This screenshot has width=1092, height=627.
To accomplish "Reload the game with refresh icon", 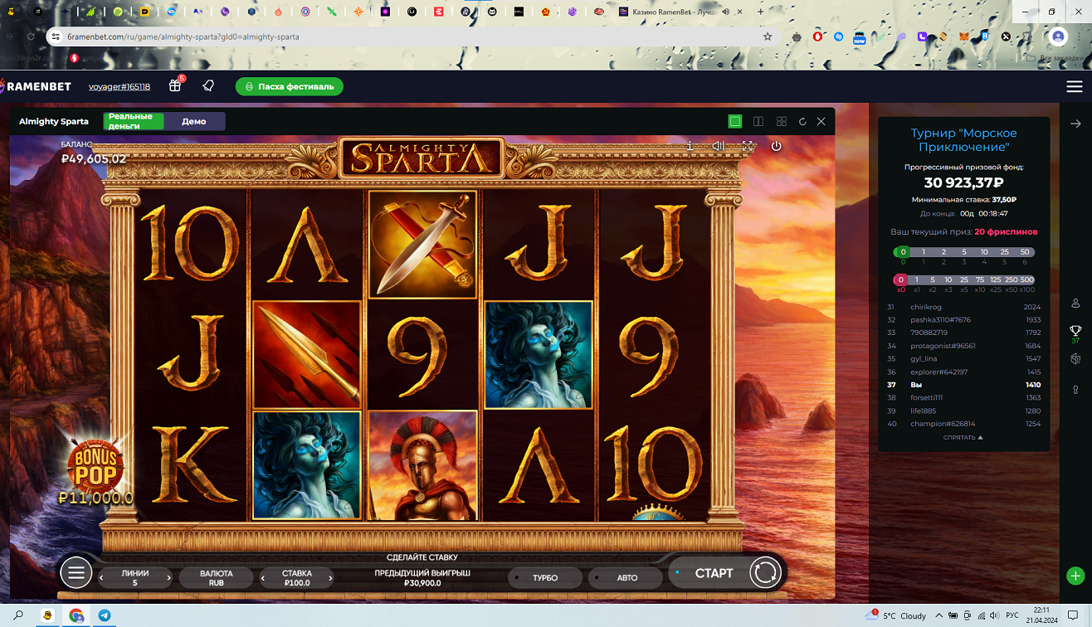I will point(802,121).
